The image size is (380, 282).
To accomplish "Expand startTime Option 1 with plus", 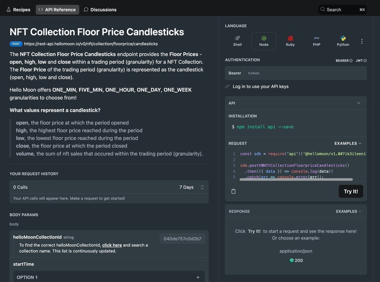I will click(x=198, y=277).
